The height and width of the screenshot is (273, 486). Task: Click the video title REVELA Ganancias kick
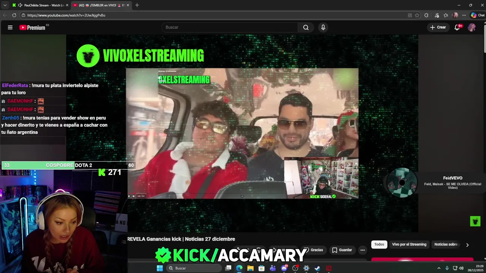click(x=181, y=239)
